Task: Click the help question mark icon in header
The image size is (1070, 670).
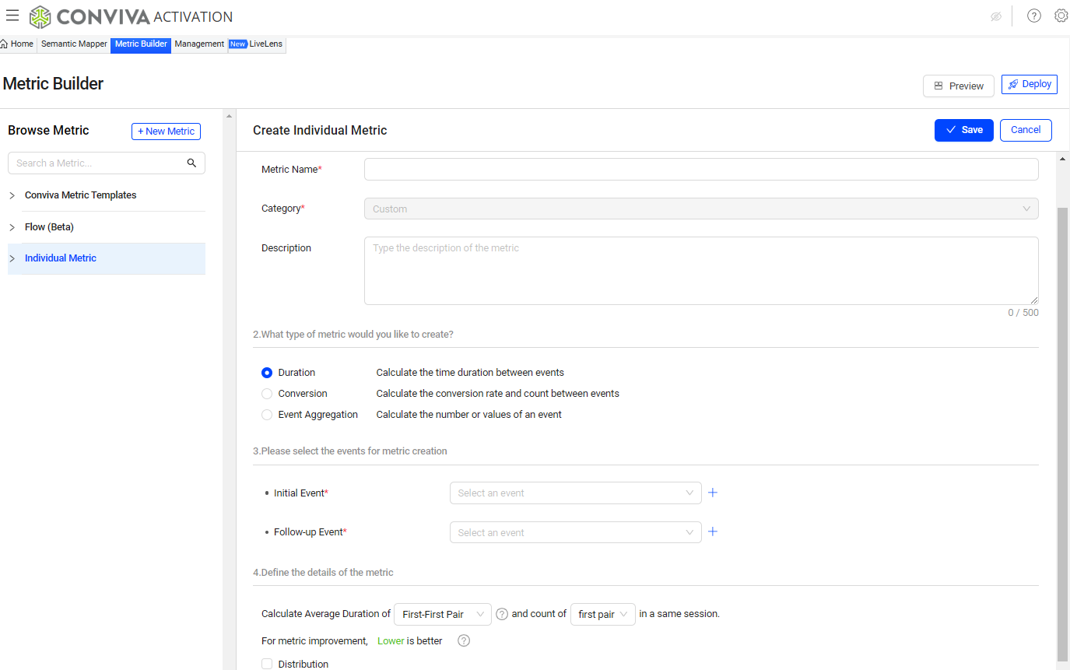Action: [1033, 16]
